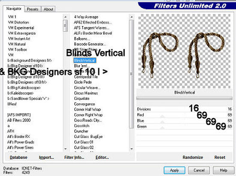Open Help for Filters Unlimited
236x176 pixels.
(224, 170)
